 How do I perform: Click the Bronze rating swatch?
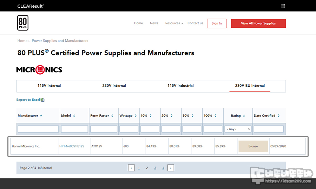253,146
